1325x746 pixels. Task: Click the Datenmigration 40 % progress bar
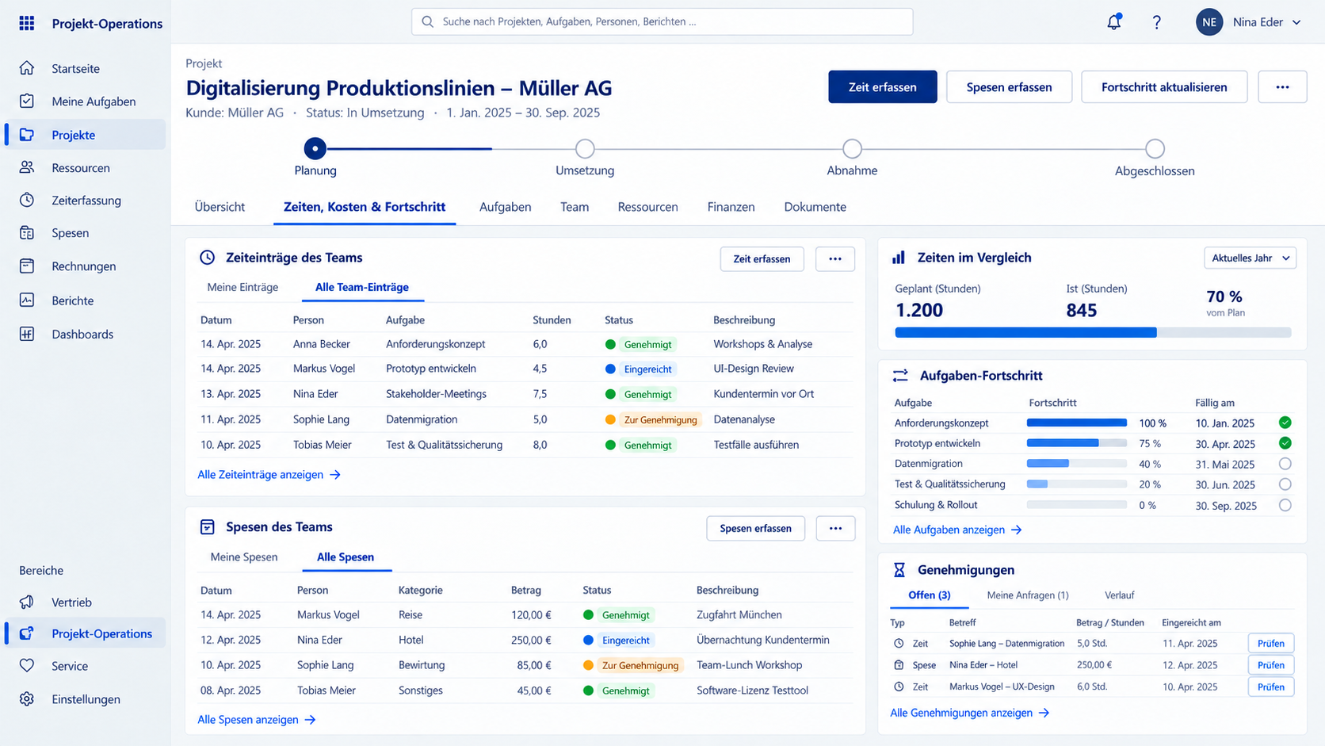pyautogui.click(x=1077, y=464)
